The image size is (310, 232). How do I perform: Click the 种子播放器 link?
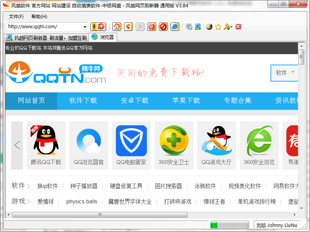[x=84, y=186]
